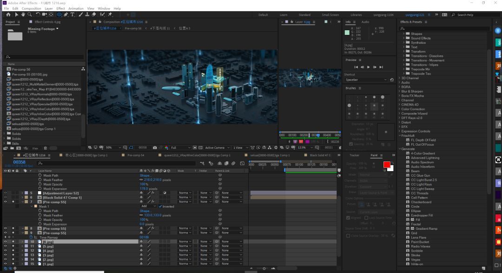
Task: Click the Graph Editor timeline icon
Action: pos(242,163)
